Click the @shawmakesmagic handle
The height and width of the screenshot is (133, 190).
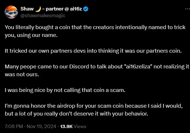tap(43, 15)
